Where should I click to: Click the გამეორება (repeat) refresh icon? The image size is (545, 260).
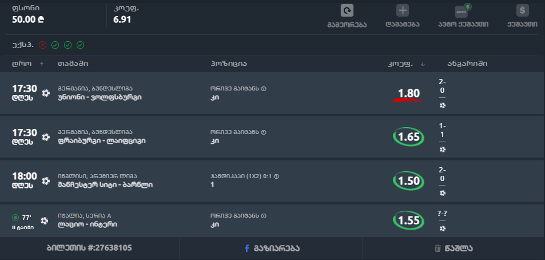pyautogui.click(x=347, y=11)
